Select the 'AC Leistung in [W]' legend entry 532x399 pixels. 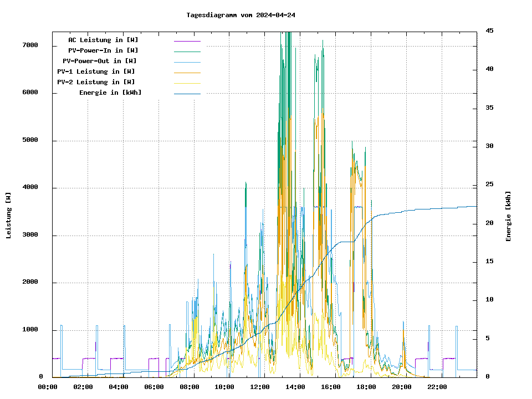tap(103, 40)
